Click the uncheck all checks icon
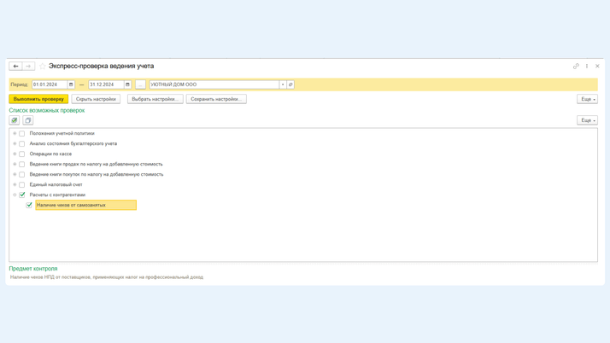This screenshot has height=343, width=610. 28,120
